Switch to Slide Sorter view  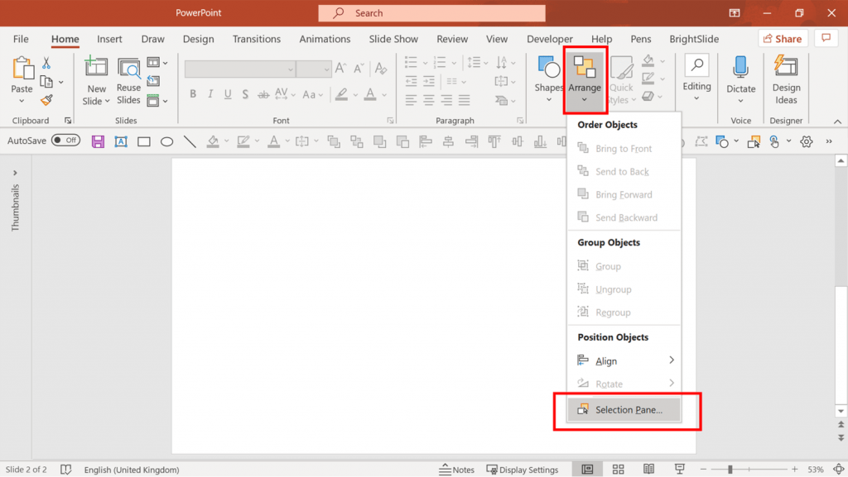click(618, 470)
